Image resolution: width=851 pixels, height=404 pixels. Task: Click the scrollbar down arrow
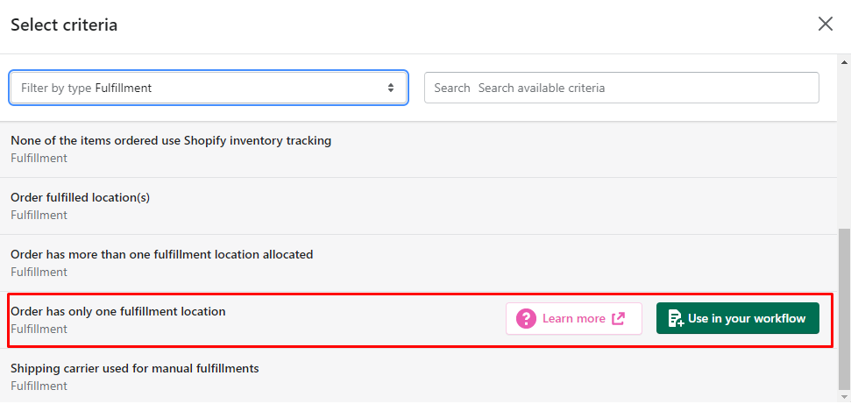[x=844, y=398]
